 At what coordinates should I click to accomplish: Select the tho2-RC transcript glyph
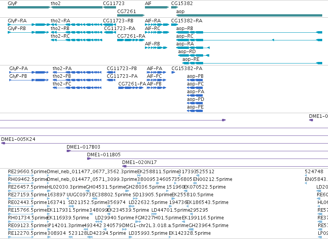point(77,40)
